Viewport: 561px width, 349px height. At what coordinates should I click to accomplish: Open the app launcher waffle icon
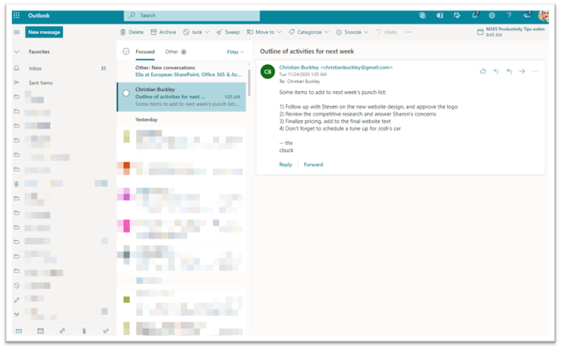[17, 15]
